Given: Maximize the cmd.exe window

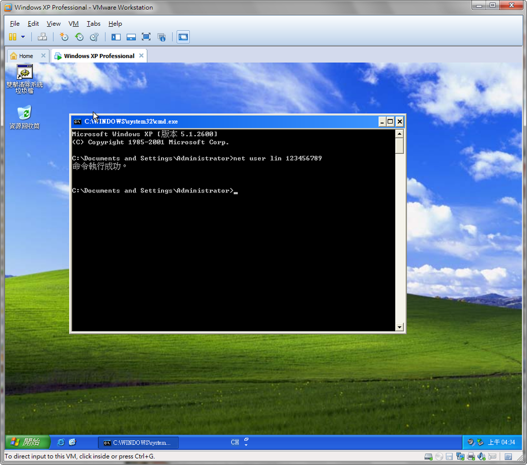Looking at the screenshot, I should [x=390, y=121].
